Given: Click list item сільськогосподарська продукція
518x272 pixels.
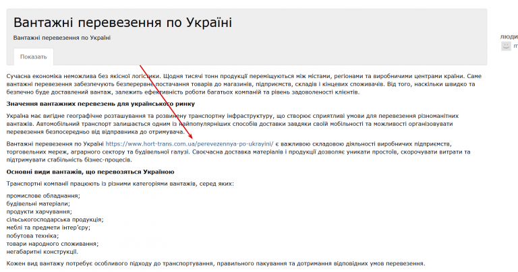Looking at the screenshot, I should pyautogui.click(x=55, y=219).
